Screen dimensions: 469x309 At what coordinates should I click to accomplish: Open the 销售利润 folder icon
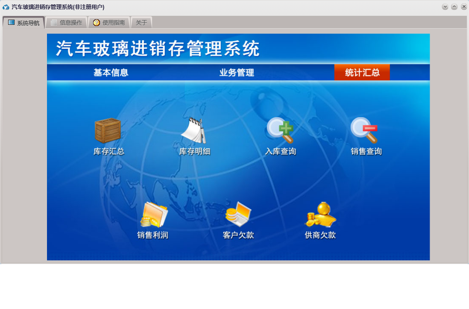tap(154, 215)
